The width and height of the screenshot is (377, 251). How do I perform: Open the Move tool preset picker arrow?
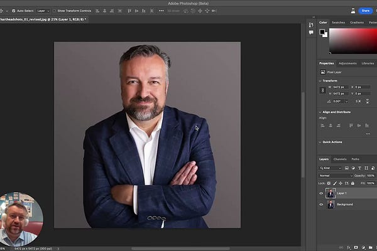(7, 11)
